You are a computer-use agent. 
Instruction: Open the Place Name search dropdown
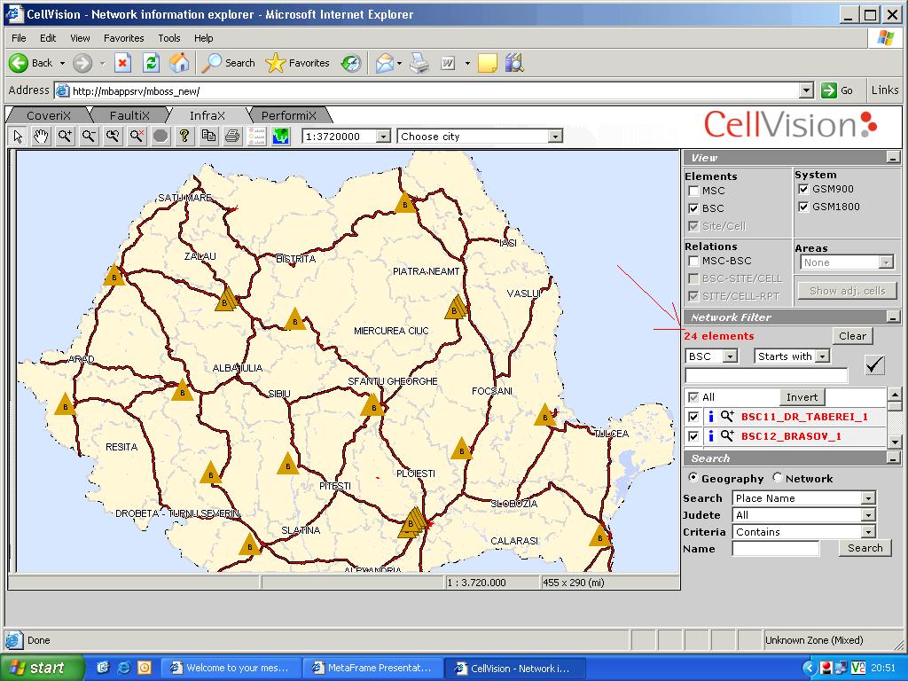(867, 498)
